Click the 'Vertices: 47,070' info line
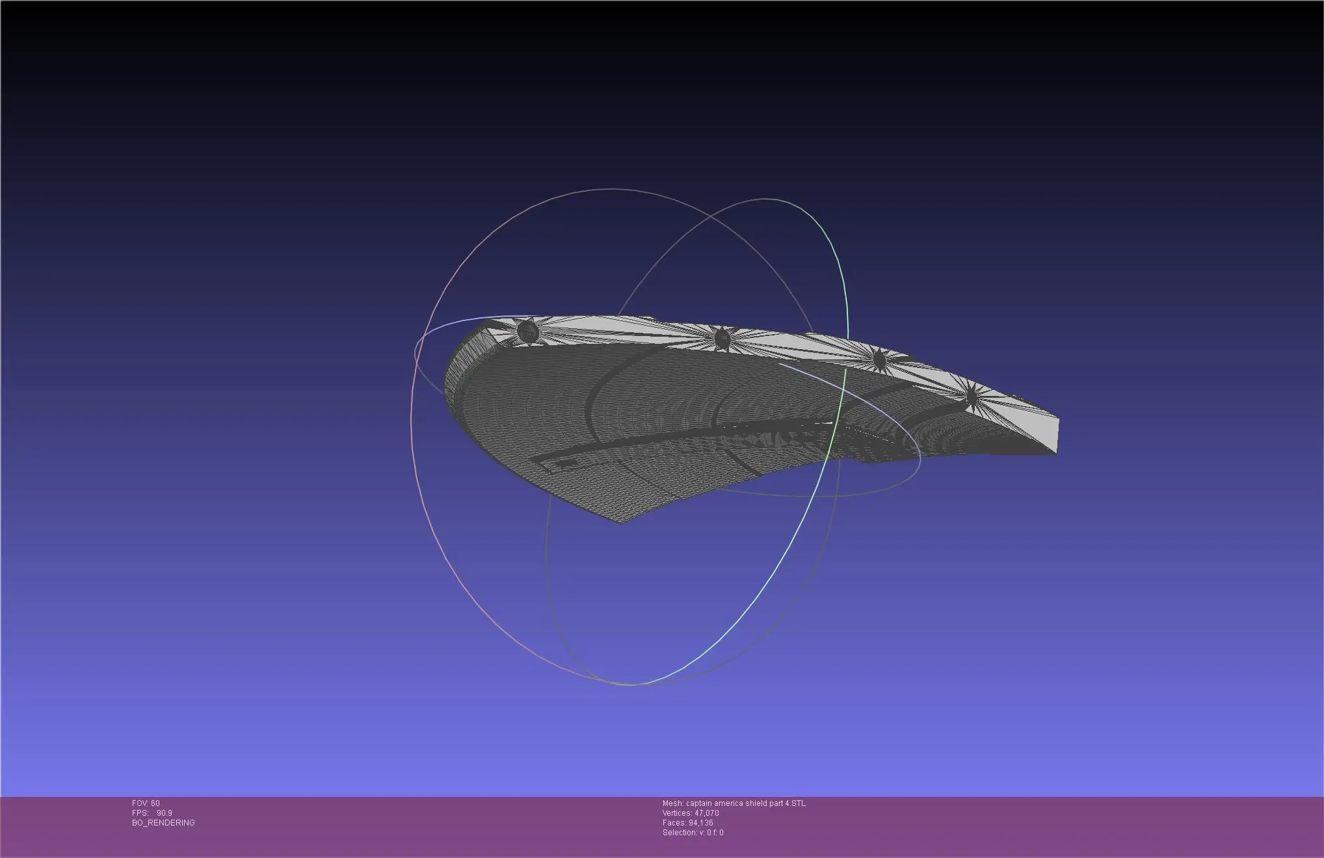Viewport: 1324px width, 858px height. (x=691, y=813)
